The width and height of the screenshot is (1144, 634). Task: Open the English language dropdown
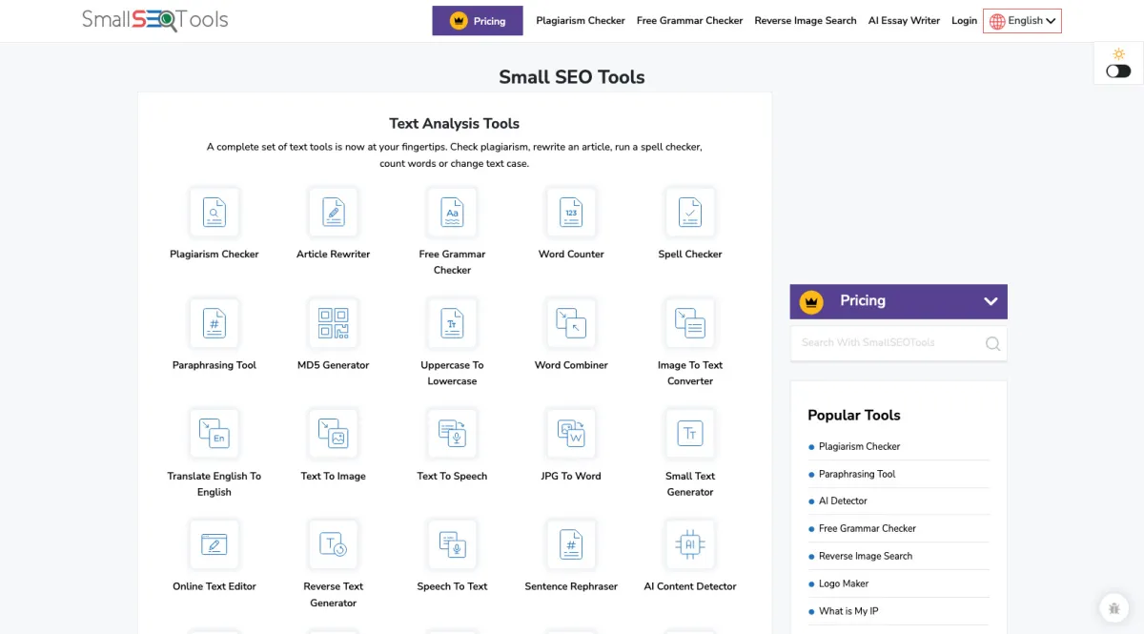click(1022, 21)
